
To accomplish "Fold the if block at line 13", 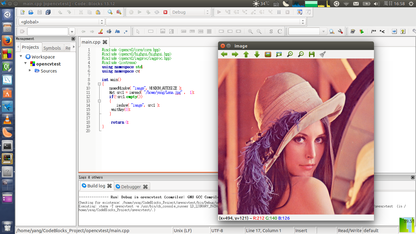I will (x=99, y=101).
